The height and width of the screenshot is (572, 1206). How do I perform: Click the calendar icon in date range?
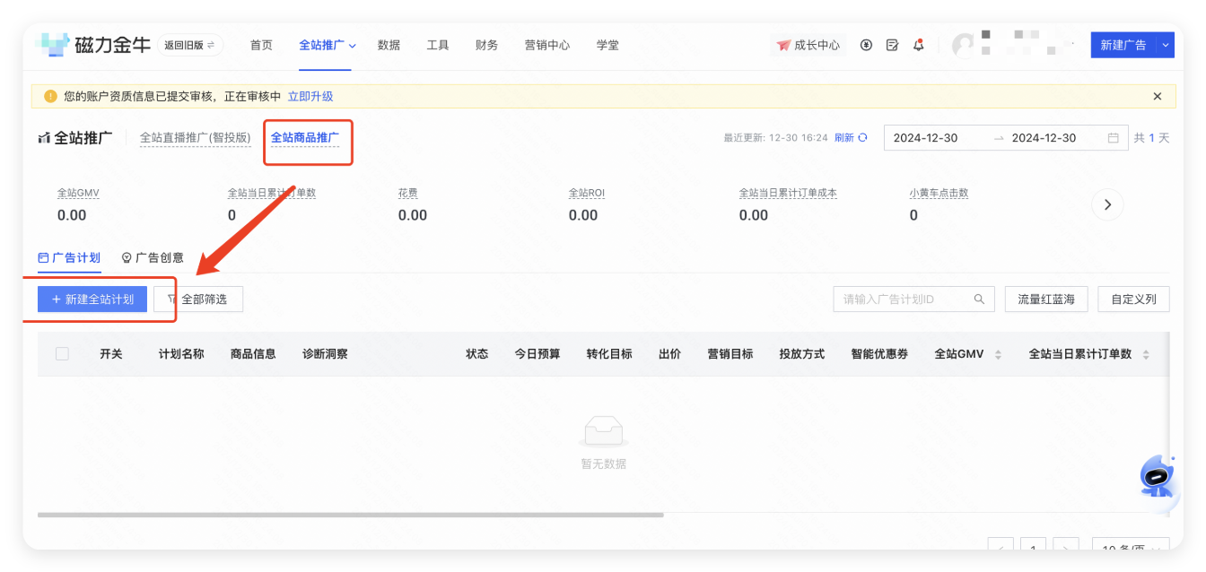pyautogui.click(x=1114, y=138)
